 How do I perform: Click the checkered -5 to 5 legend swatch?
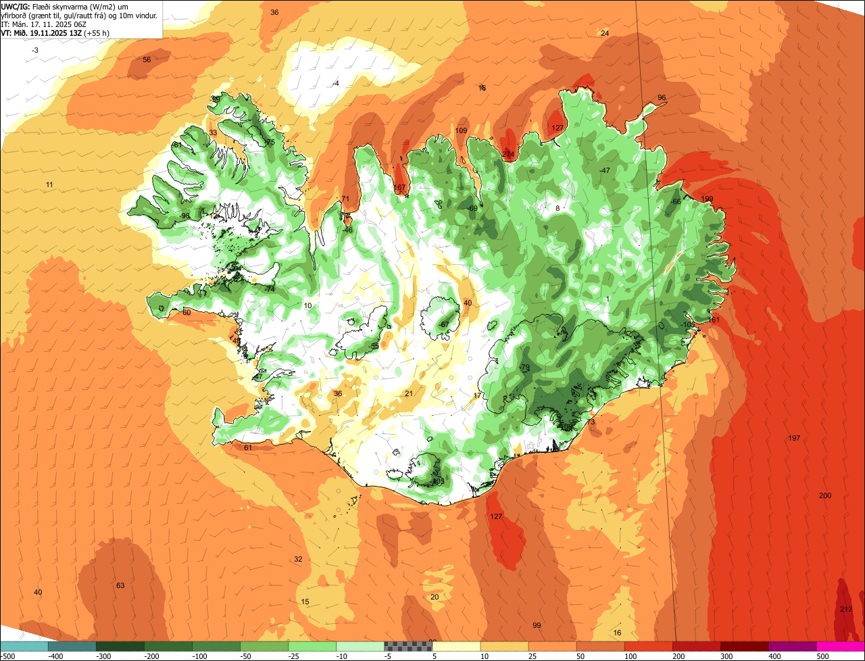coord(408,646)
